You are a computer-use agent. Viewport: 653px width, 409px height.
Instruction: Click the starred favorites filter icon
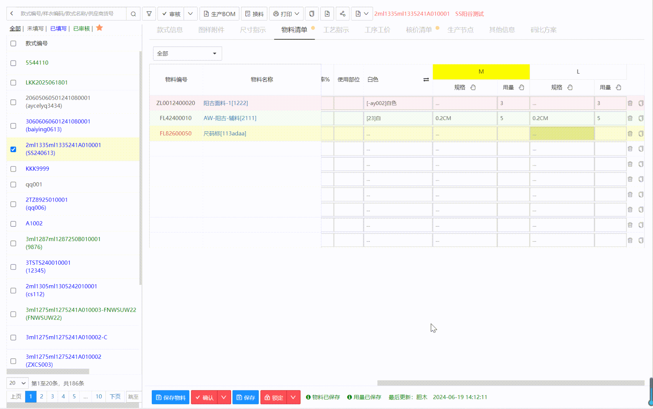[x=99, y=28]
